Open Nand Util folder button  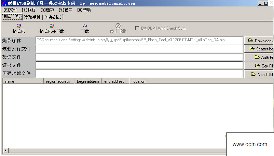259,74
